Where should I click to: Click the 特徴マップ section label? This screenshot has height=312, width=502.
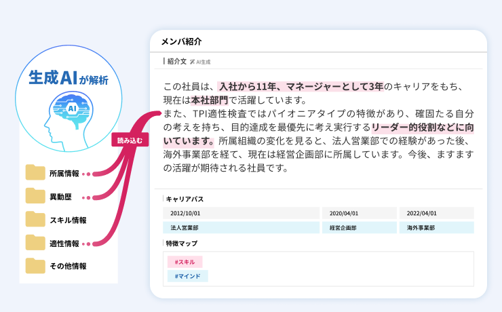tap(182, 243)
